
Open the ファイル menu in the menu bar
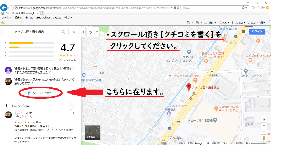tap(6, 17)
